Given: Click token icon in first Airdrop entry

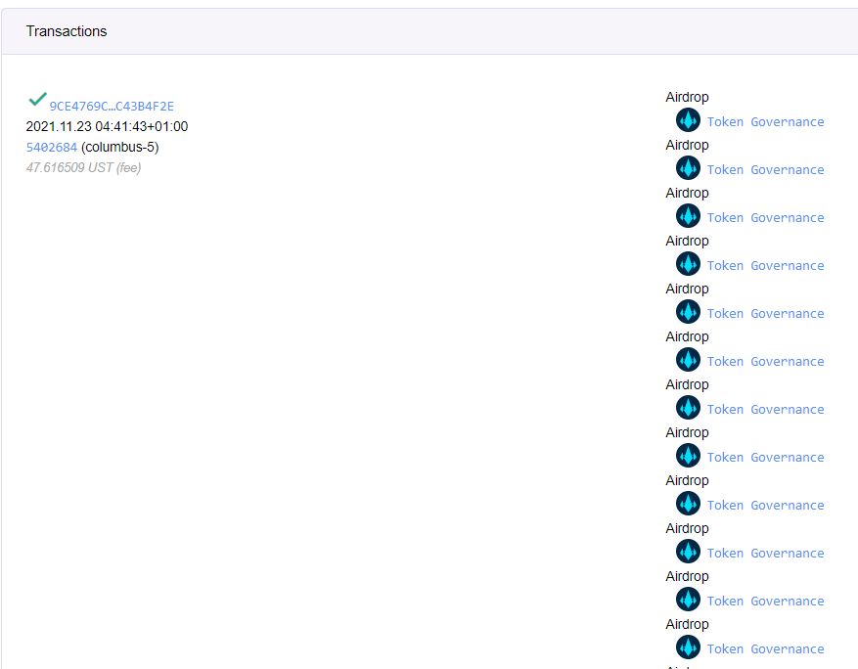Looking at the screenshot, I should 688,120.
